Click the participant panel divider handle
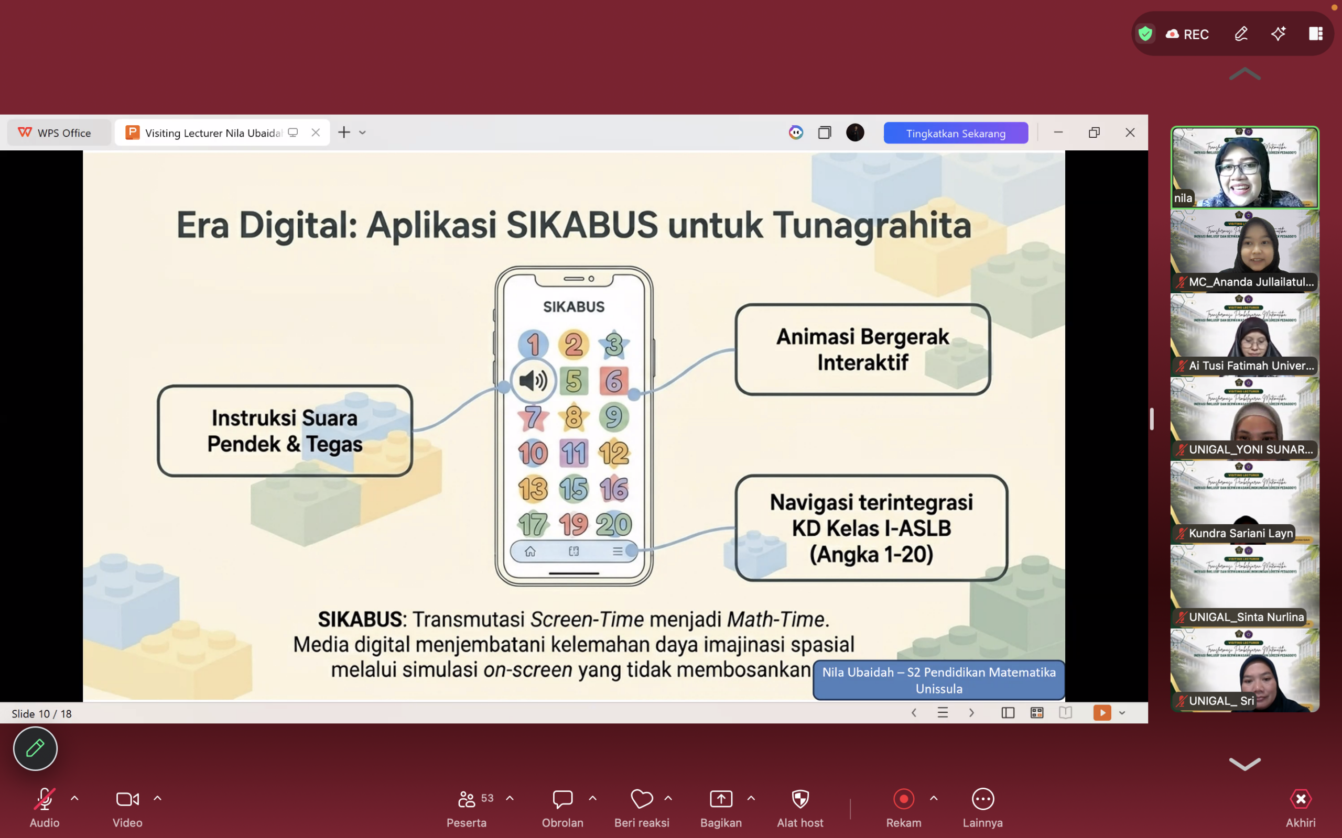The height and width of the screenshot is (838, 1342). click(x=1152, y=419)
